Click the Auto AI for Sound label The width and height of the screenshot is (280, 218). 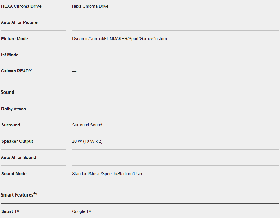(x=19, y=157)
